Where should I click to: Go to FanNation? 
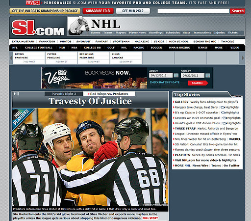click(x=47, y=41)
